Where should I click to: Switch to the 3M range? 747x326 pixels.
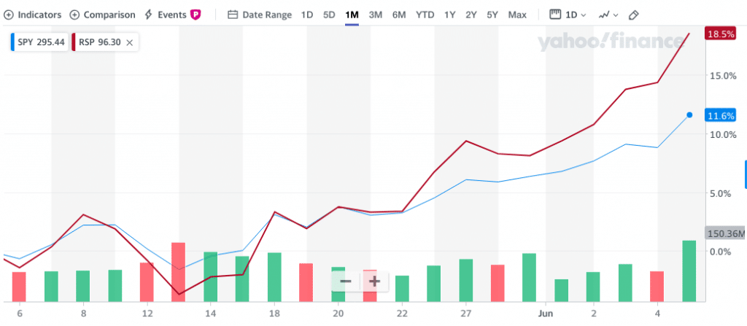[x=376, y=15]
